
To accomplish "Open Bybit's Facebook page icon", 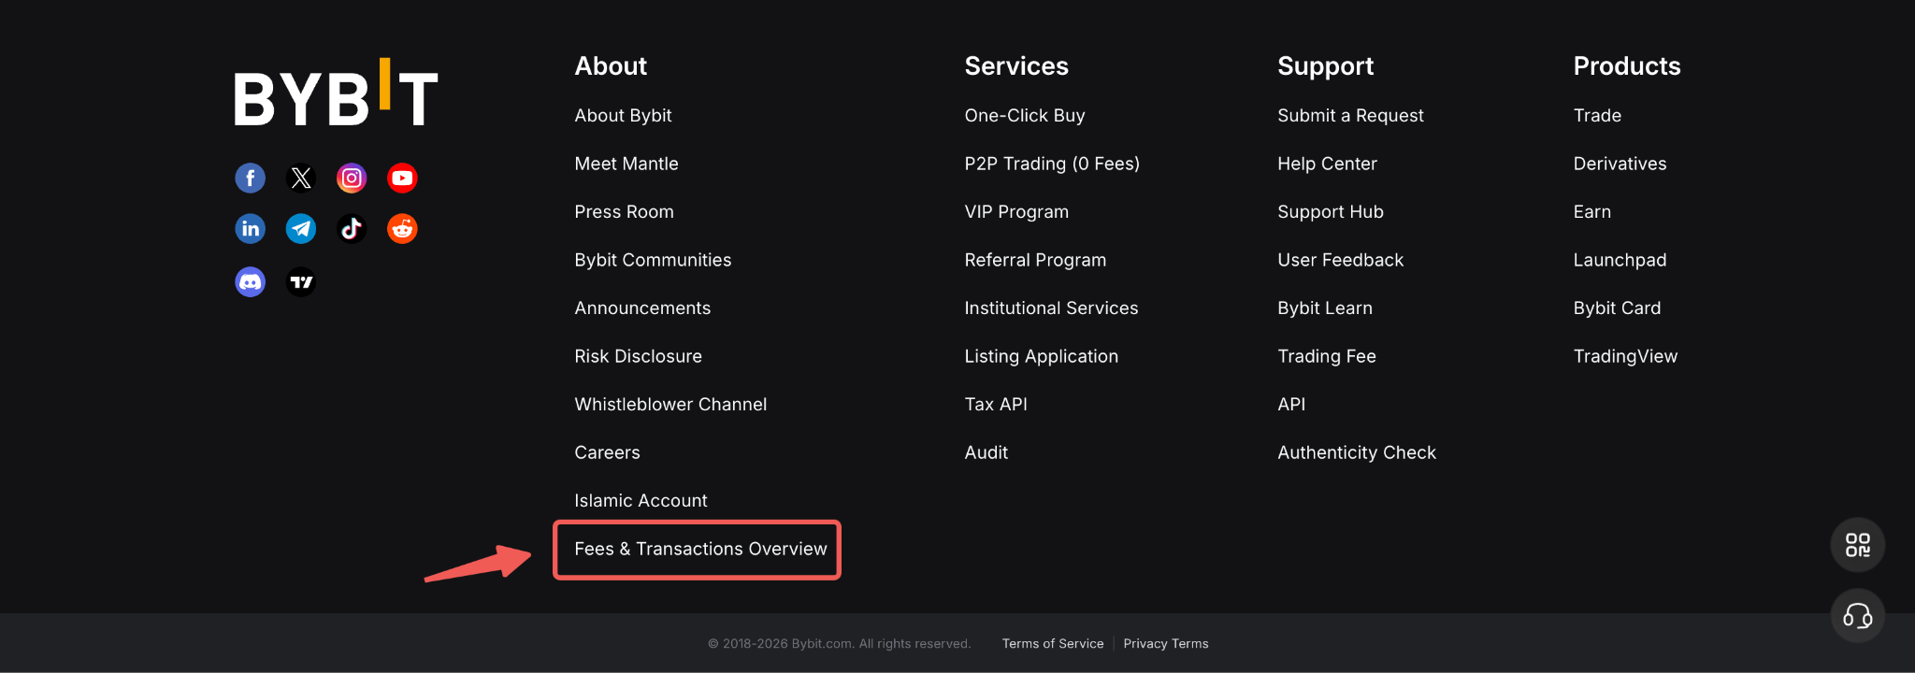I will (x=250, y=178).
